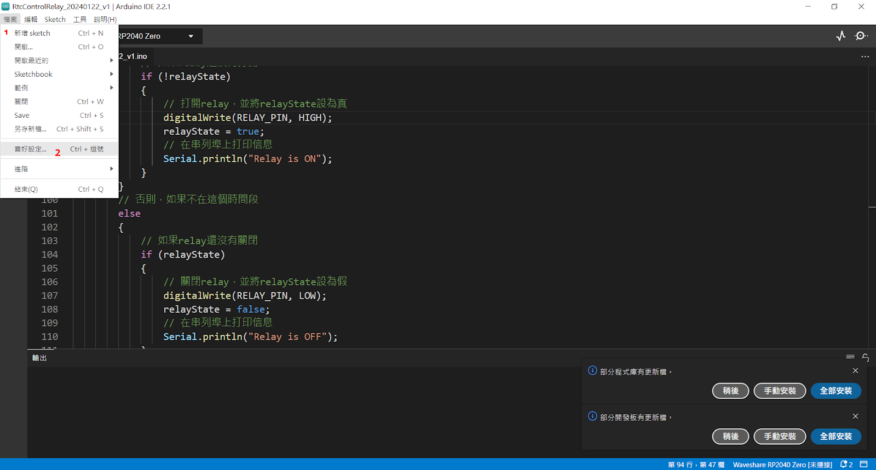Open the Serial Monitor icon
Viewport: 876px width, 470px height.
click(x=861, y=36)
